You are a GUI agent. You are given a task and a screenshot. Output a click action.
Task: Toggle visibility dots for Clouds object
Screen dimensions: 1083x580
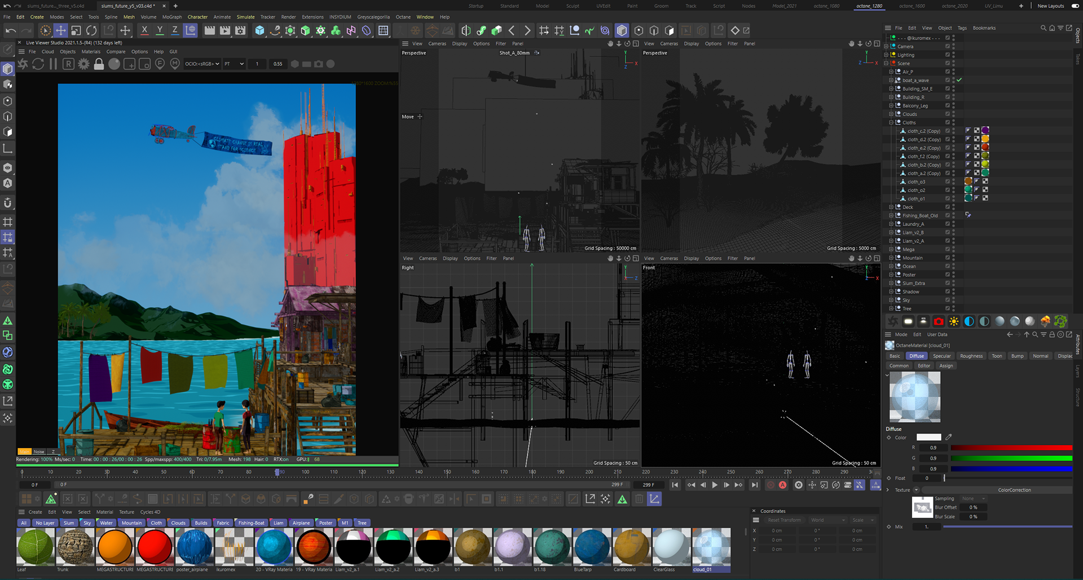tap(954, 114)
